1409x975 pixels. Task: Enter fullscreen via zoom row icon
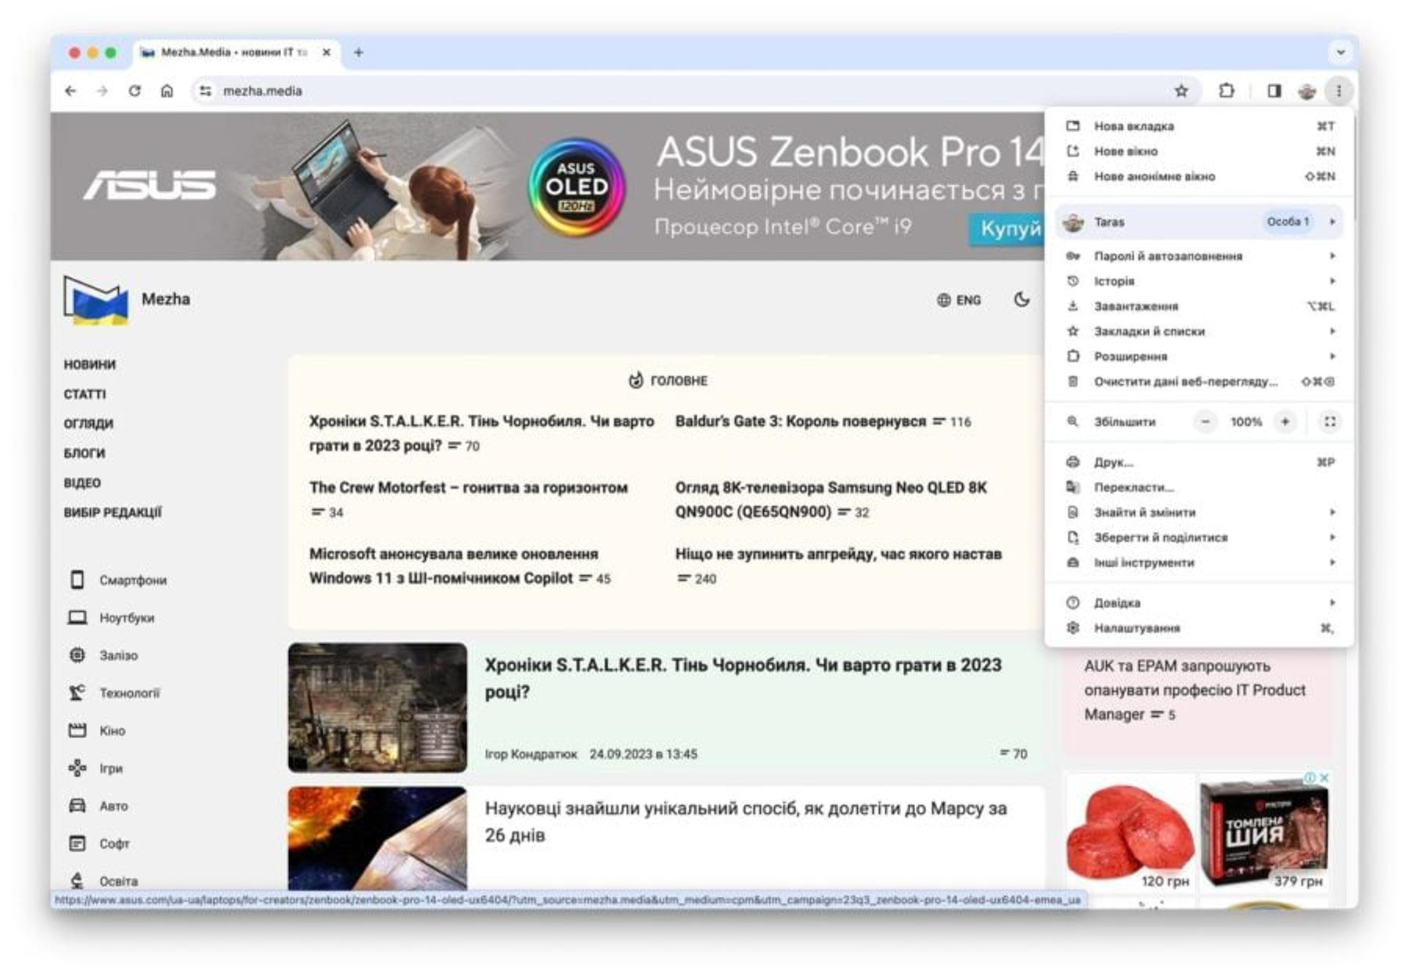point(1329,422)
